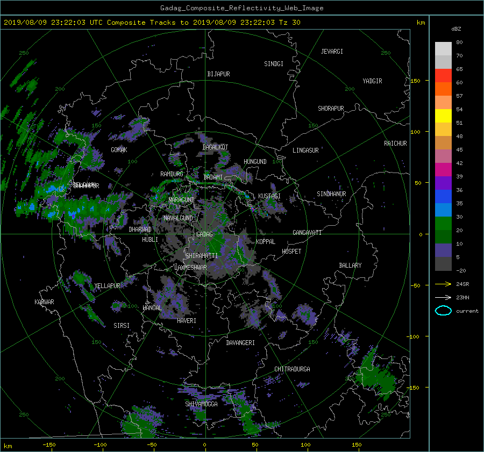Screen dimensions: 484x452
Task: Click the HOSPET city label
Action: [291, 252]
